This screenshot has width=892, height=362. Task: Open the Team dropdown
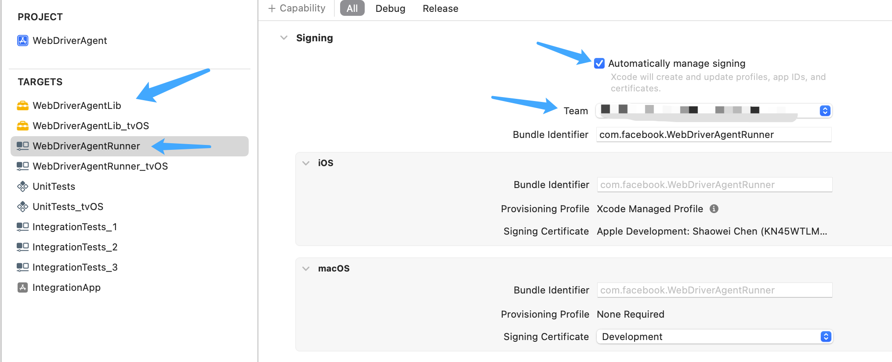point(714,111)
